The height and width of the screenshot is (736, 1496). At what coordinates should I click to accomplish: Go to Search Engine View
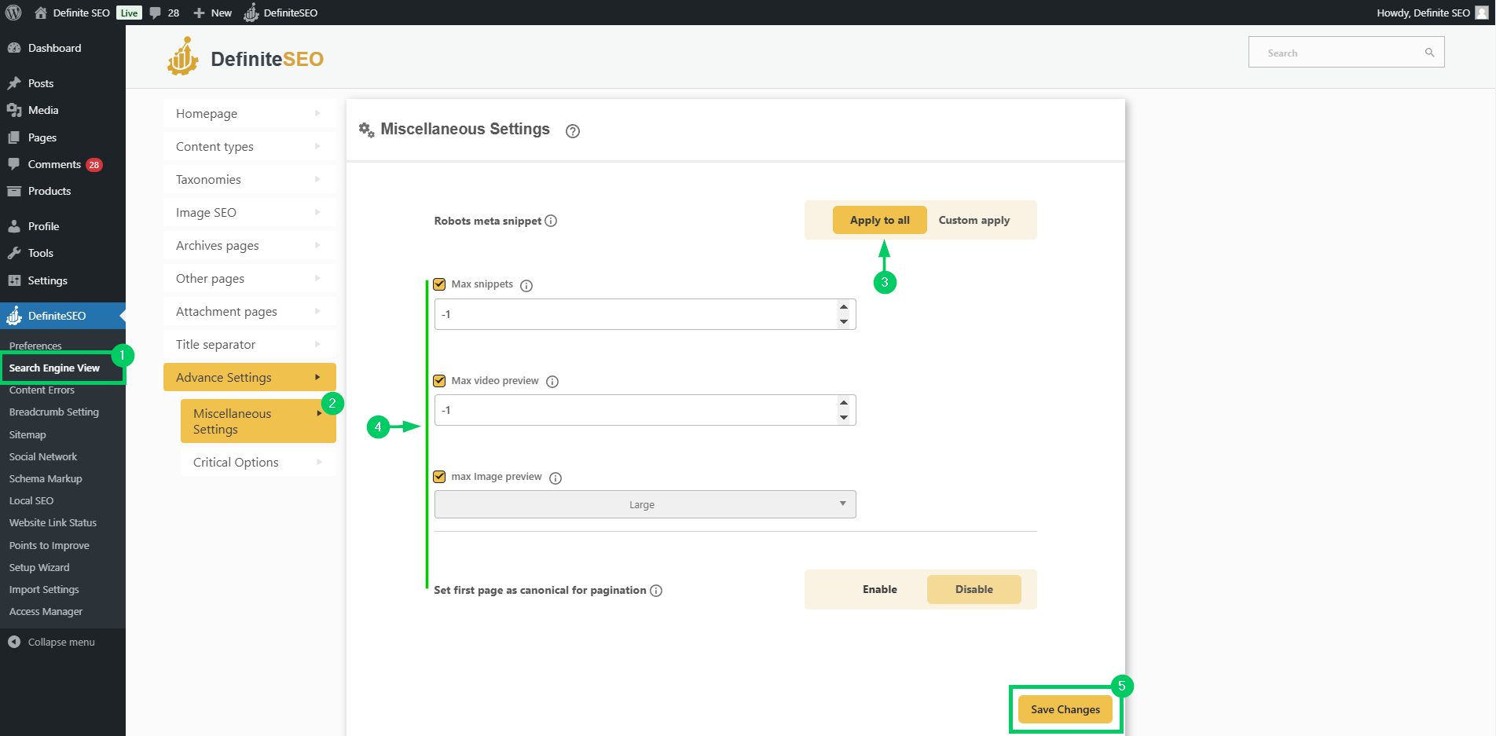54,368
